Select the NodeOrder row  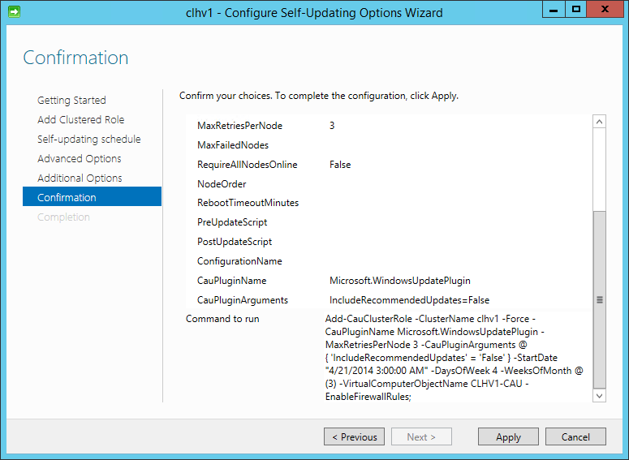[x=388, y=184]
